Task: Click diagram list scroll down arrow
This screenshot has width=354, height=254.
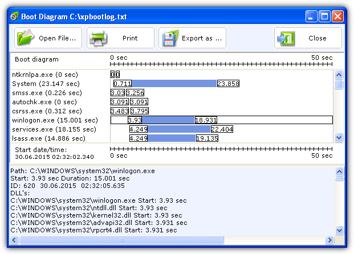Action: [x=339, y=137]
